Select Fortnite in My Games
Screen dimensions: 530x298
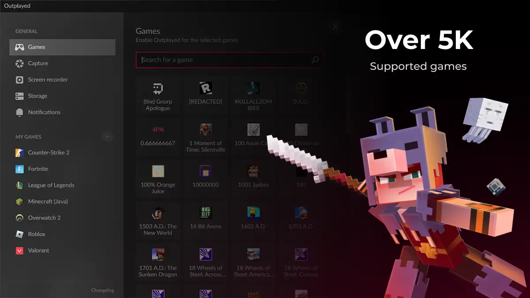[62, 169]
